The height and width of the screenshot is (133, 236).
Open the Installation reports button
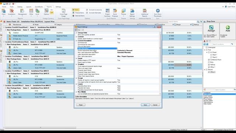click(11, 12)
